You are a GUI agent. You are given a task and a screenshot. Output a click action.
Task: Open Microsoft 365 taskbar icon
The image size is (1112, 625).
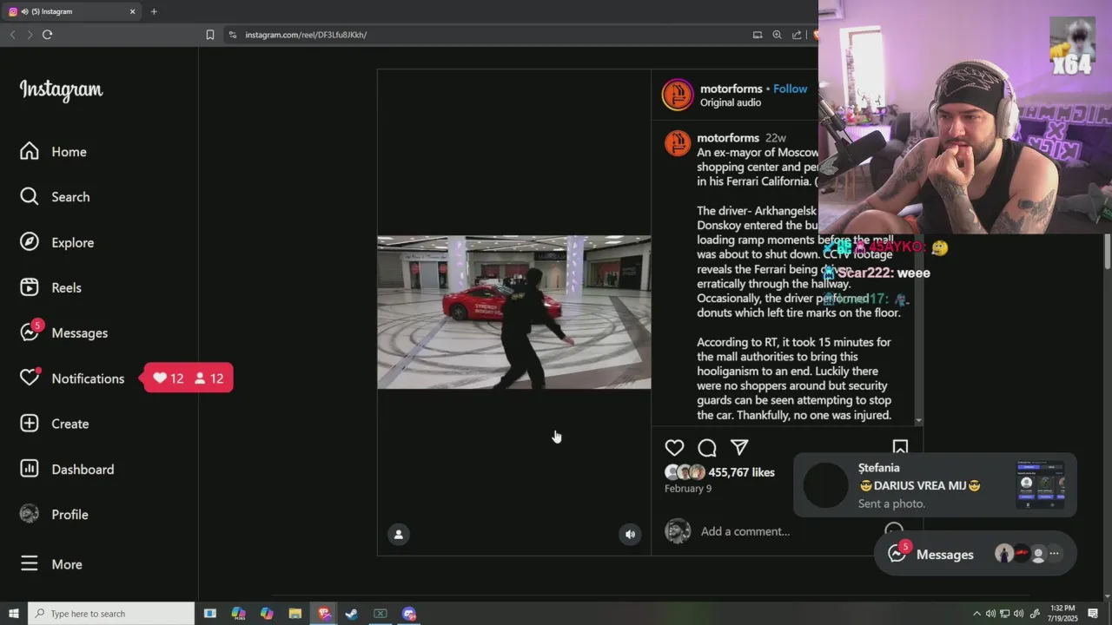point(238,614)
